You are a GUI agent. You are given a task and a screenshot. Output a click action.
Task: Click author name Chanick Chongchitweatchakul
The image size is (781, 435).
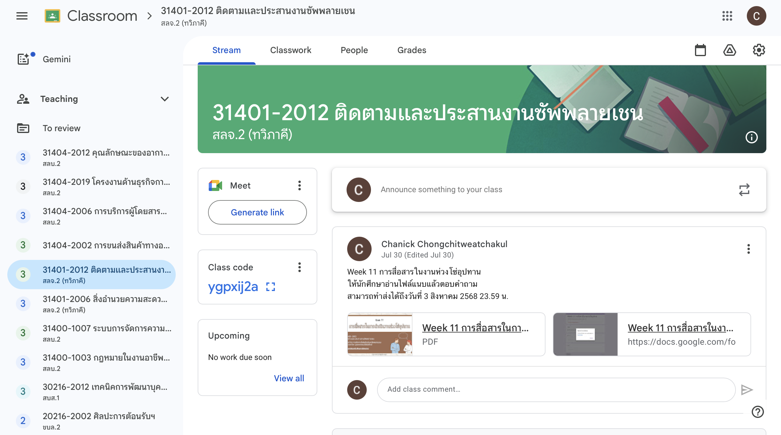[444, 244]
